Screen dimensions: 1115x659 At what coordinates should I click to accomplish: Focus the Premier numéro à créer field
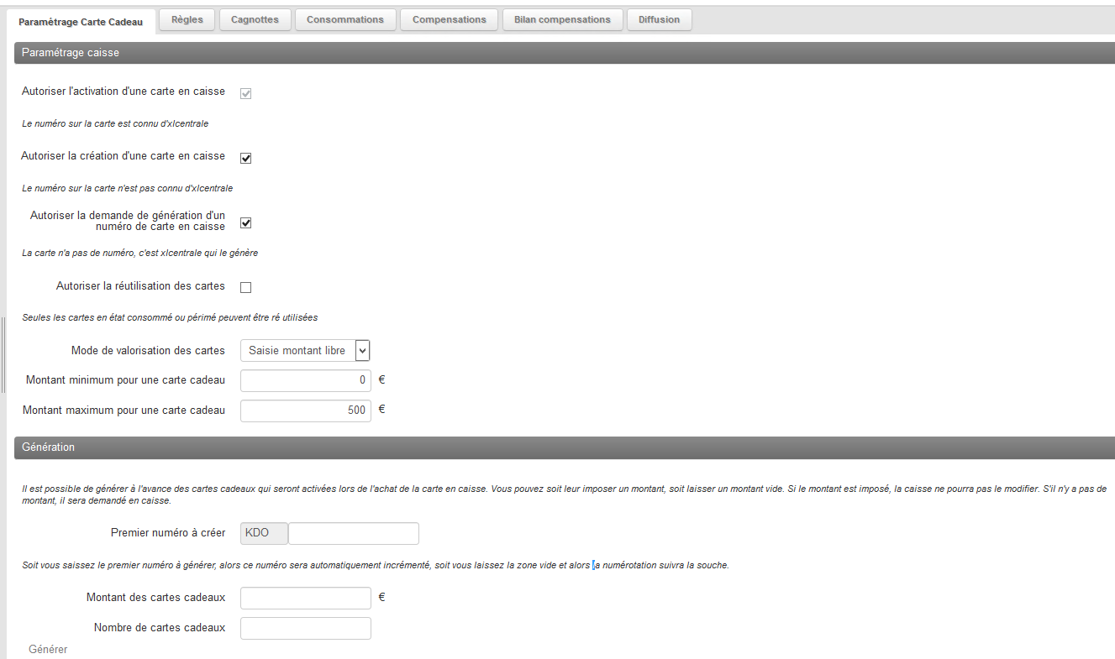click(x=354, y=533)
